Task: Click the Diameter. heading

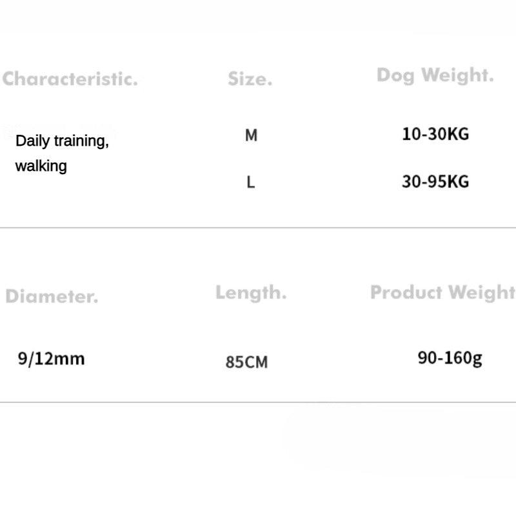Action: pos(52,297)
